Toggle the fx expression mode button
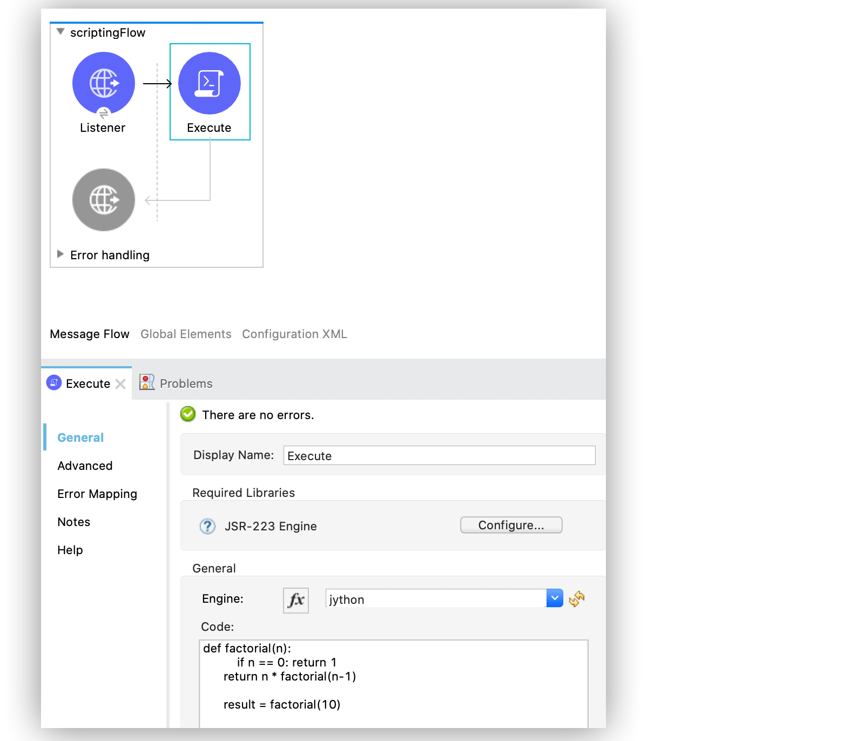Screen dimensions: 863x741 pyautogui.click(x=296, y=600)
